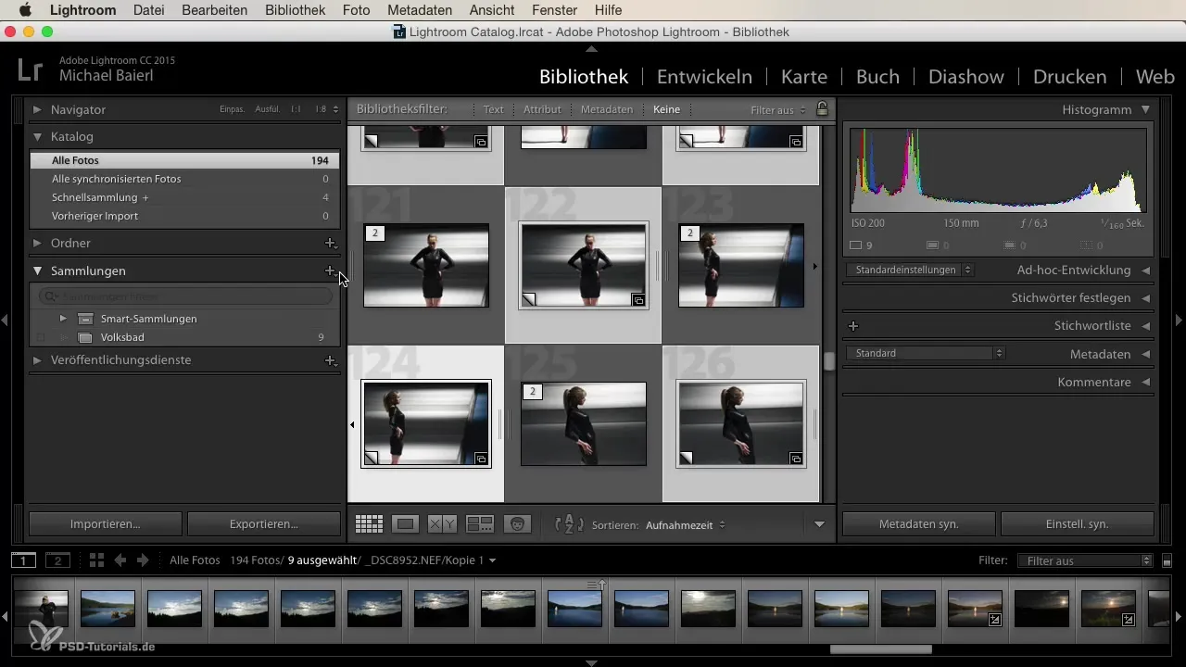1186x667 pixels.
Task: Add keyword with Stichwortliste plus icon
Action: 853,326
